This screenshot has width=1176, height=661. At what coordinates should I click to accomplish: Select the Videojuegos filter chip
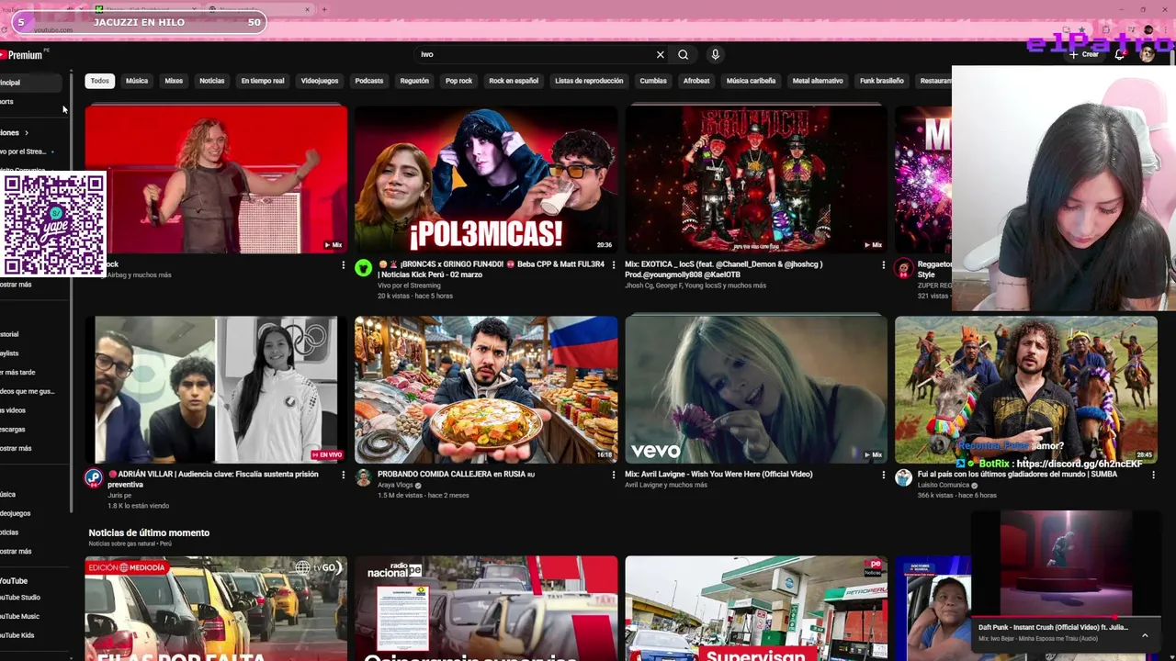point(320,81)
